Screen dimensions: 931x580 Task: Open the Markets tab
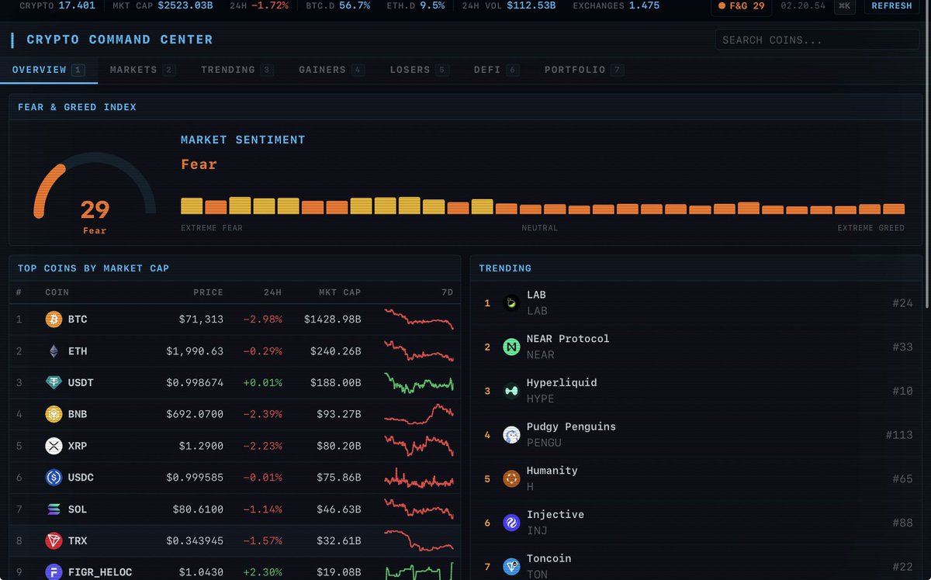143,70
